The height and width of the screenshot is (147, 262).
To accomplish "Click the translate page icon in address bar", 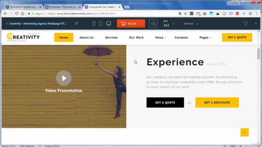I will (x=180, y=13).
